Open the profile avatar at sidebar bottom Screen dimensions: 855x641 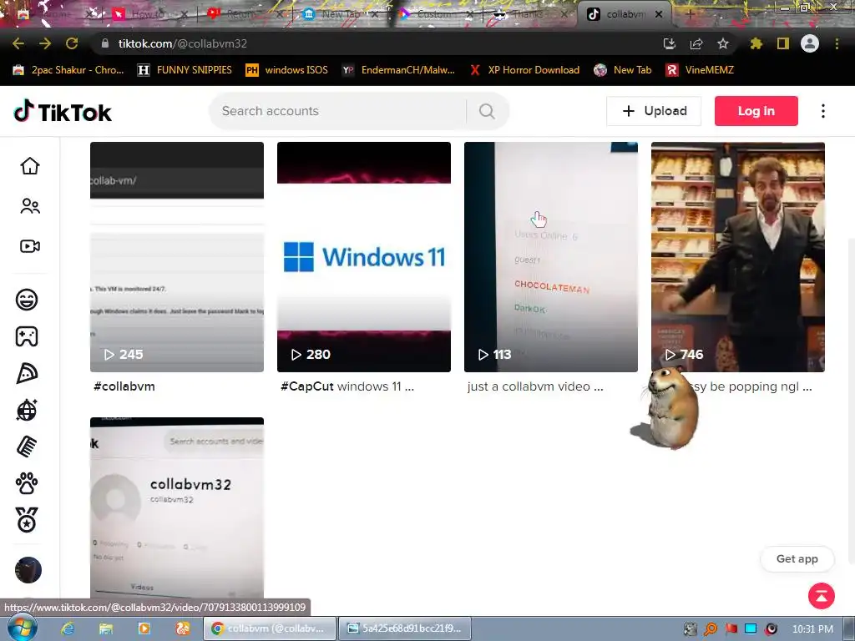click(x=28, y=570)
